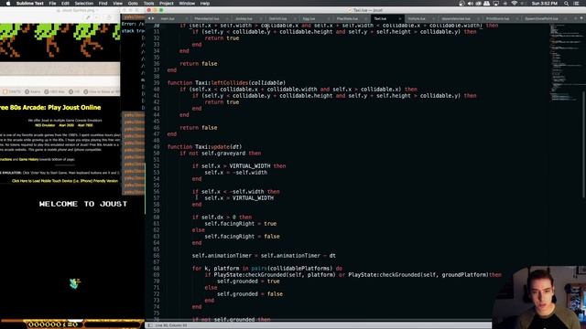Open the Selection menu

click(x=84, y=4)
